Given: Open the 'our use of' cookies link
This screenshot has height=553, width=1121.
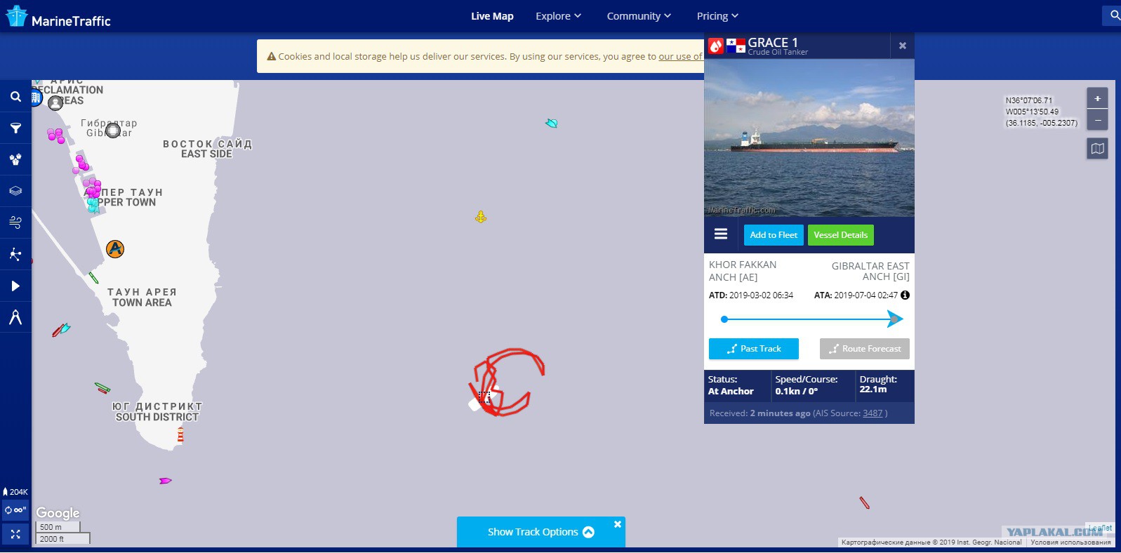Looking at the screenshot, I should click(680, 57).
